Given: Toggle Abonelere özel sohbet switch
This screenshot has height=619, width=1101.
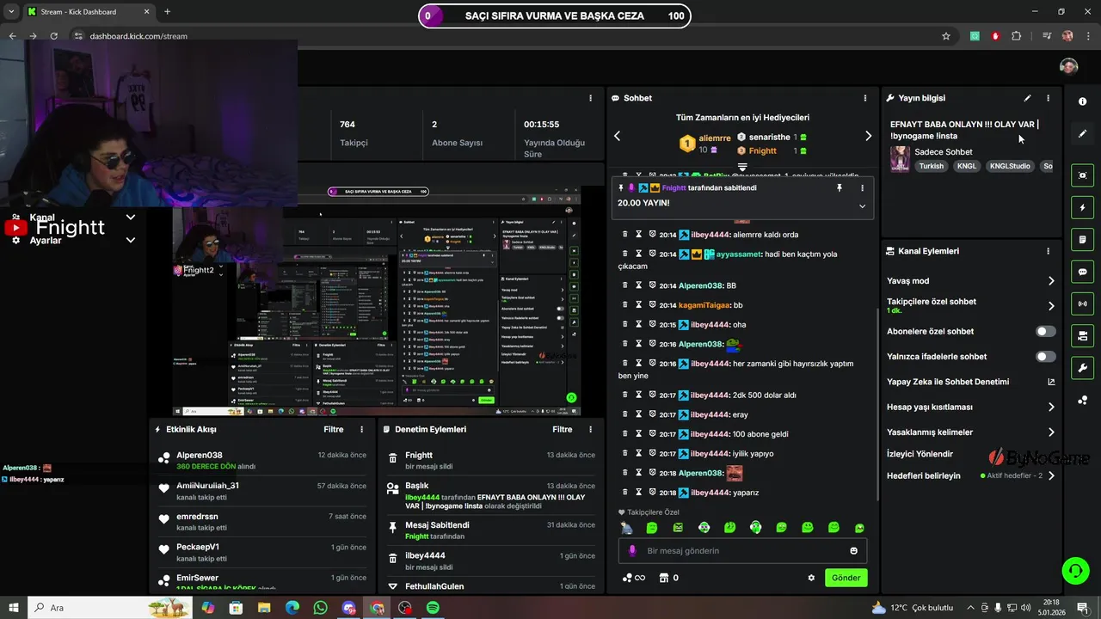Looking at the screenshot, I should (1045, 331).
